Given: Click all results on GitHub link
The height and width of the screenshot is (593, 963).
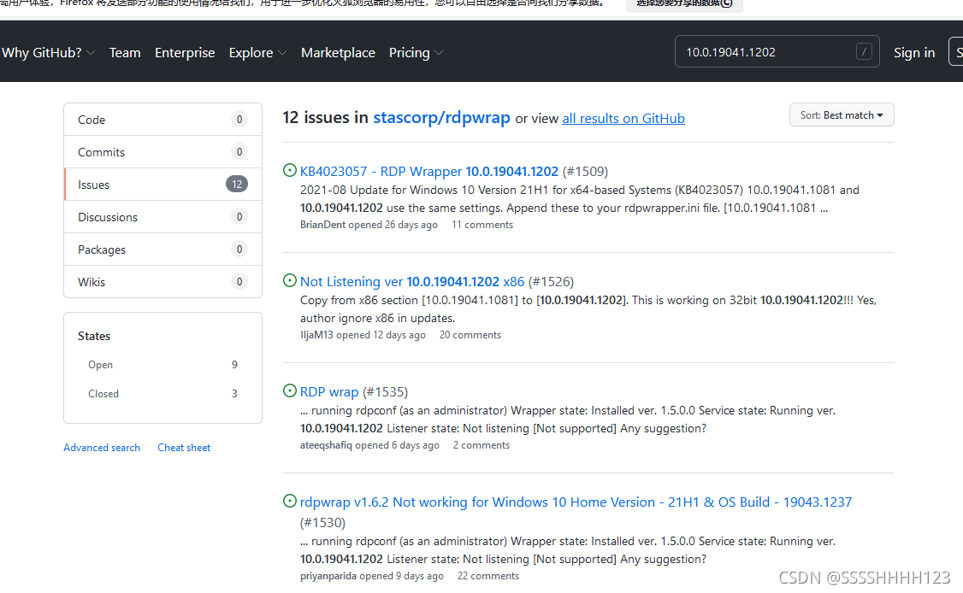Looking at the screenshot, I should (623, 119).
